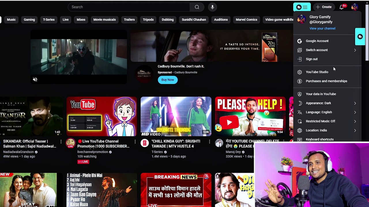Viewport: 369px width, 207px height.
Task: Open options menu for Live YouTube Channel Promotion
Action: tap(135, 141)
